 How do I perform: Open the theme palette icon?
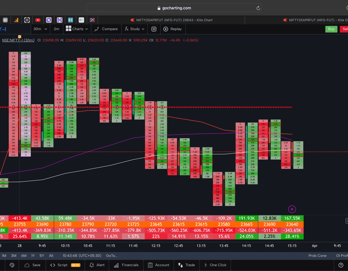click(x=12, y=265)
